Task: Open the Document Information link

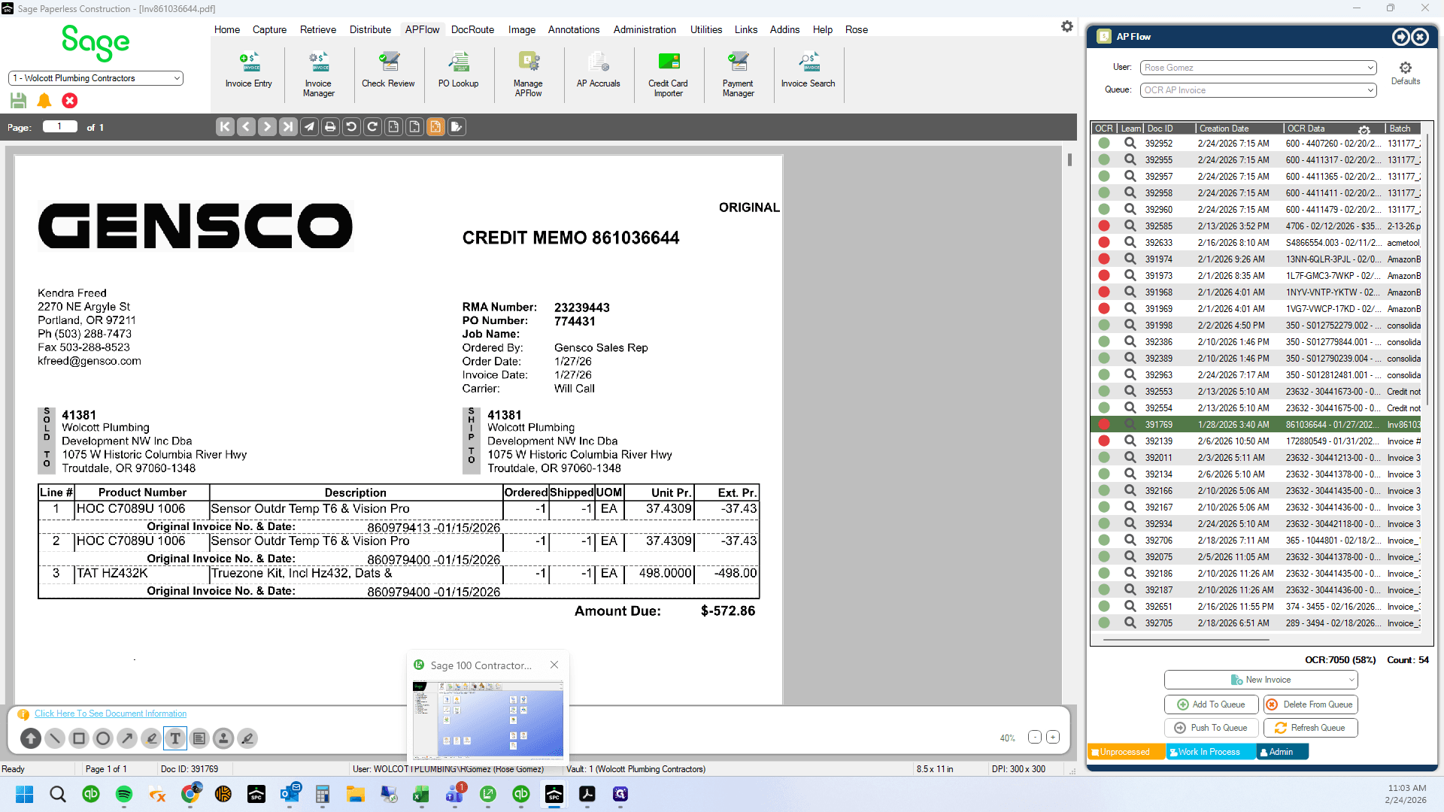Action: (x=111, y=714)
